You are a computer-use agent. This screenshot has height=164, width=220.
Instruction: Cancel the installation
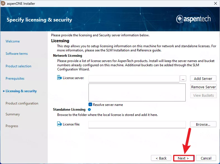pyautogui.click(x=206, y=158)
